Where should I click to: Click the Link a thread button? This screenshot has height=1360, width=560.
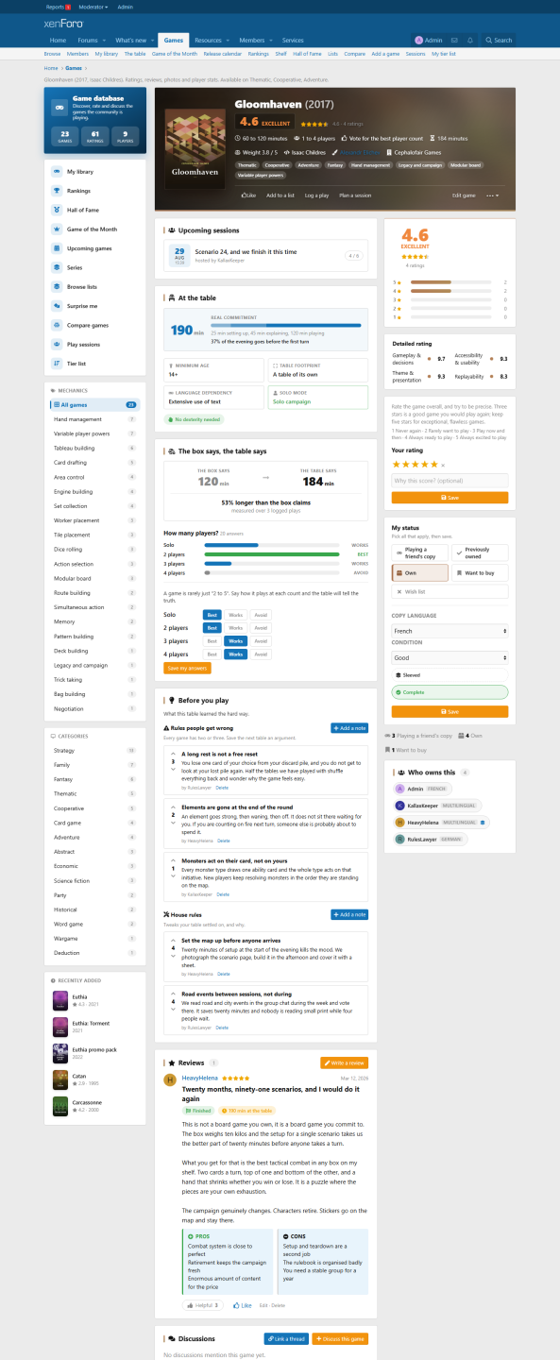[286, 1338]
